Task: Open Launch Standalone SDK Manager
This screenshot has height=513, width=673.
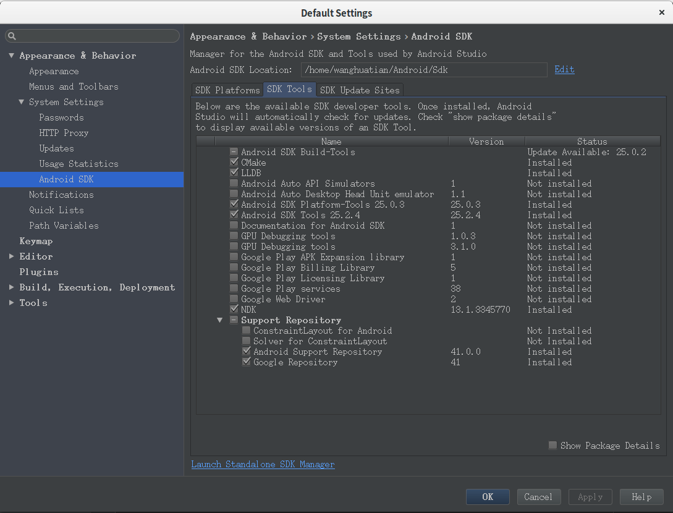Action: (x=263, y=464)
